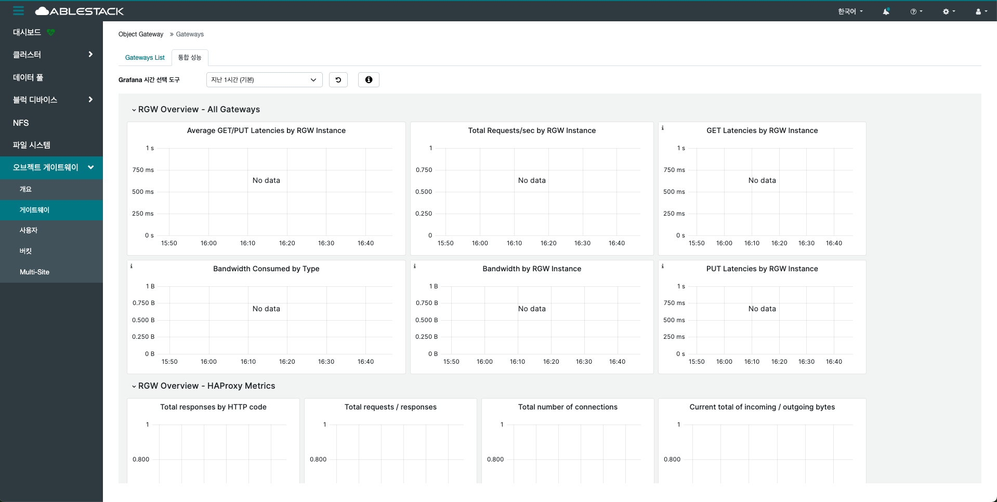Open the help question mark menu
The width and height of the screenshot is (997, 502).
916,11
